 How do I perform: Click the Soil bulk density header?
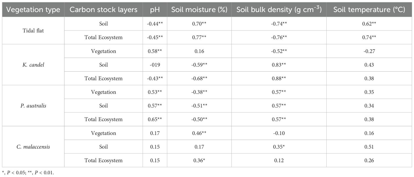pyautogui.click(x=279, y=10)
